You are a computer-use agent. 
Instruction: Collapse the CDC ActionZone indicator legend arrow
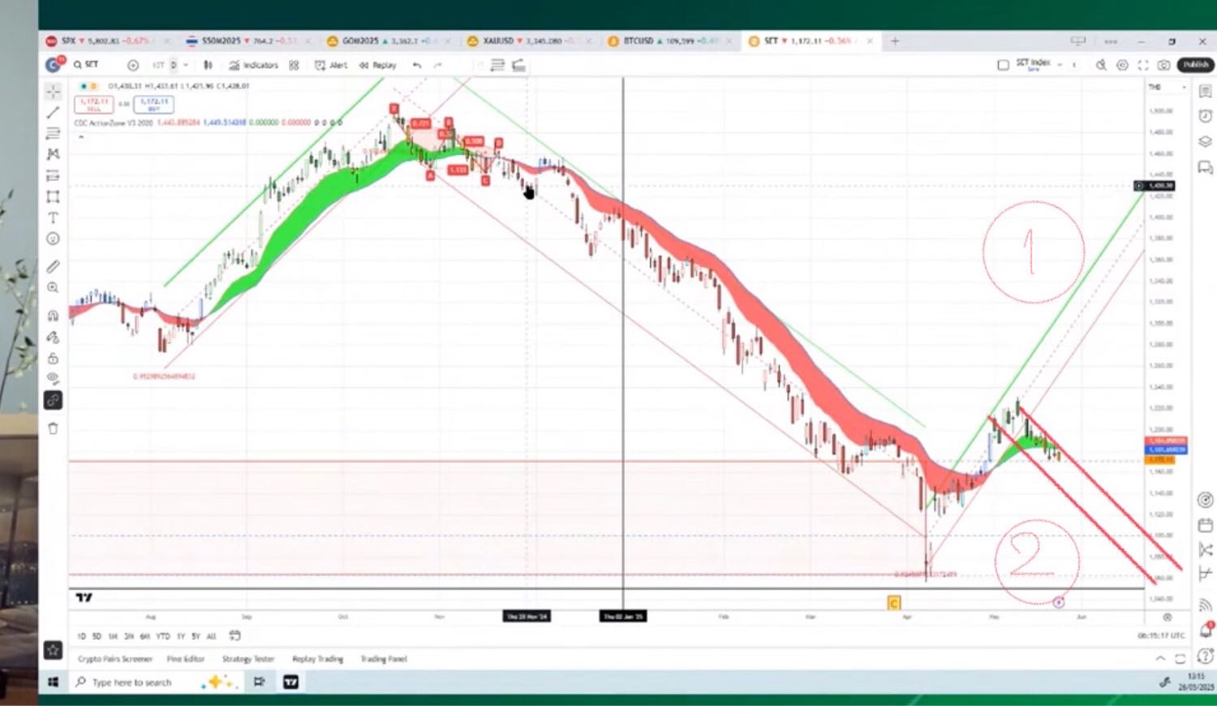coord(80,136)
